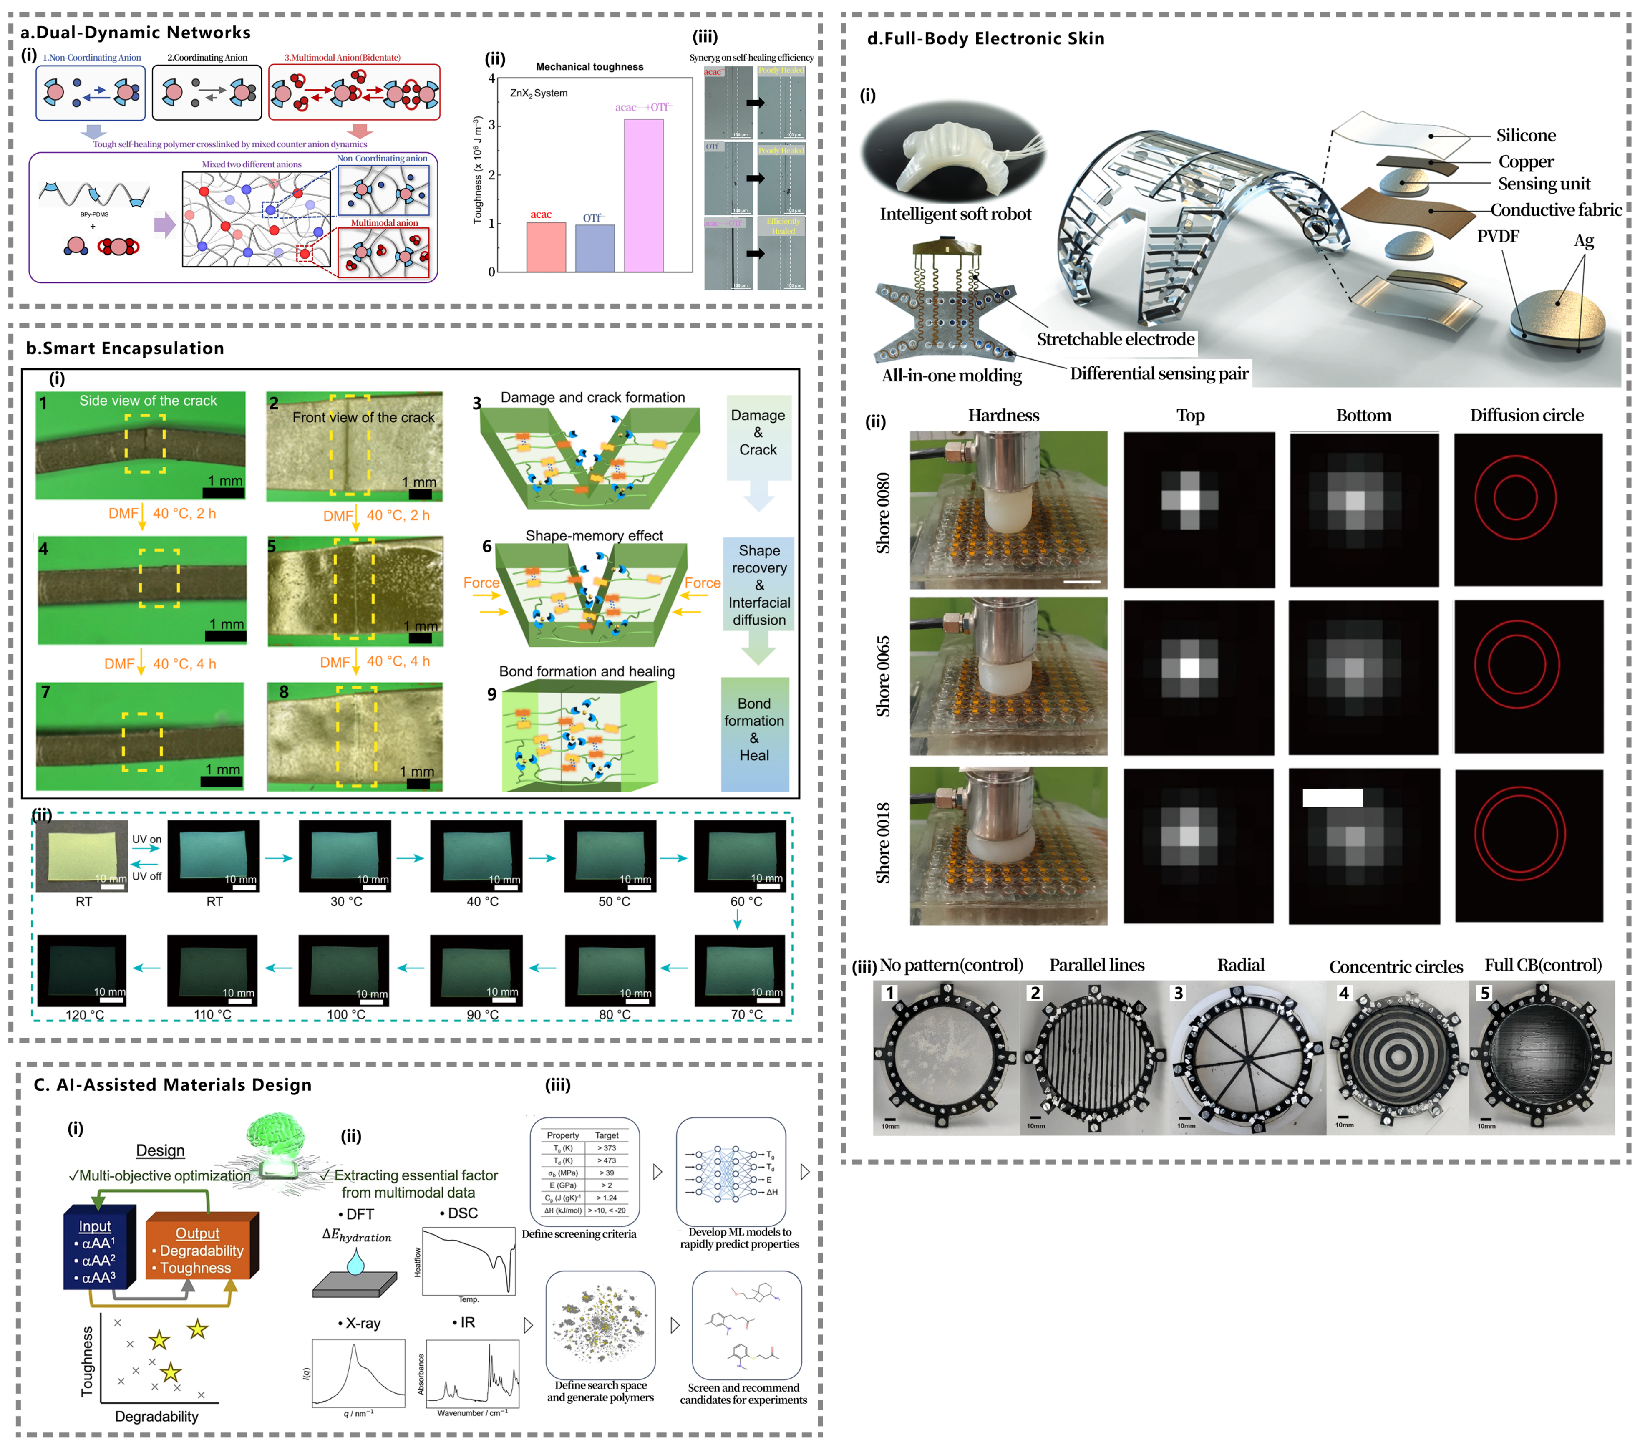The width and height of the screenshot is (1645, 1445).
Task: Click the 'Bond formation & Heal' box
Action: [x=754, y=734]
